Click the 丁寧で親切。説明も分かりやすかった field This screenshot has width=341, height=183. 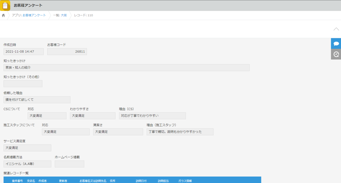coord(180,132)
